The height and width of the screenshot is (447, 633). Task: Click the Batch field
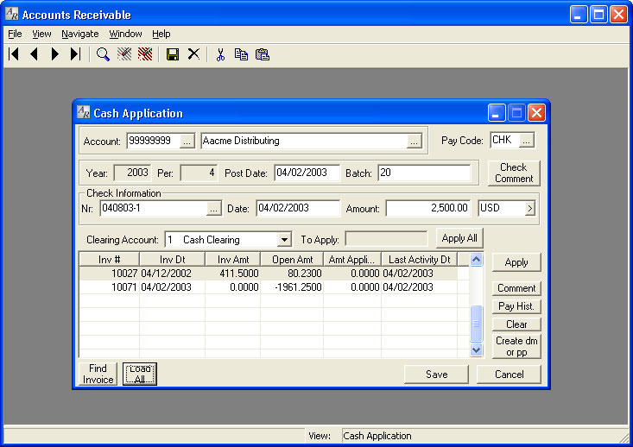pyautogui.click(x=424, y=173)
